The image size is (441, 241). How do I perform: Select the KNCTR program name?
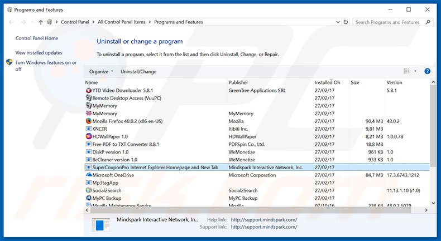99,129
